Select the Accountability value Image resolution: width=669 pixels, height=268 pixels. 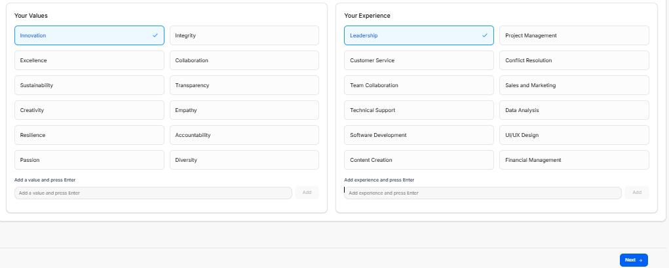click(x=244, y=135)
